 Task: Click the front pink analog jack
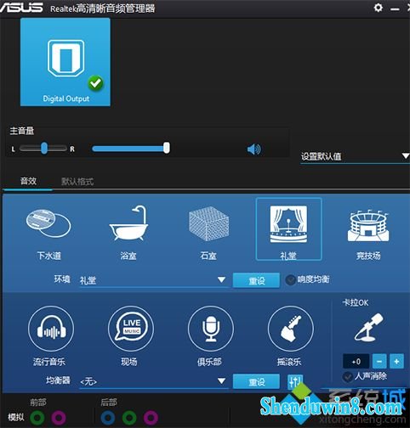[59, 417]
